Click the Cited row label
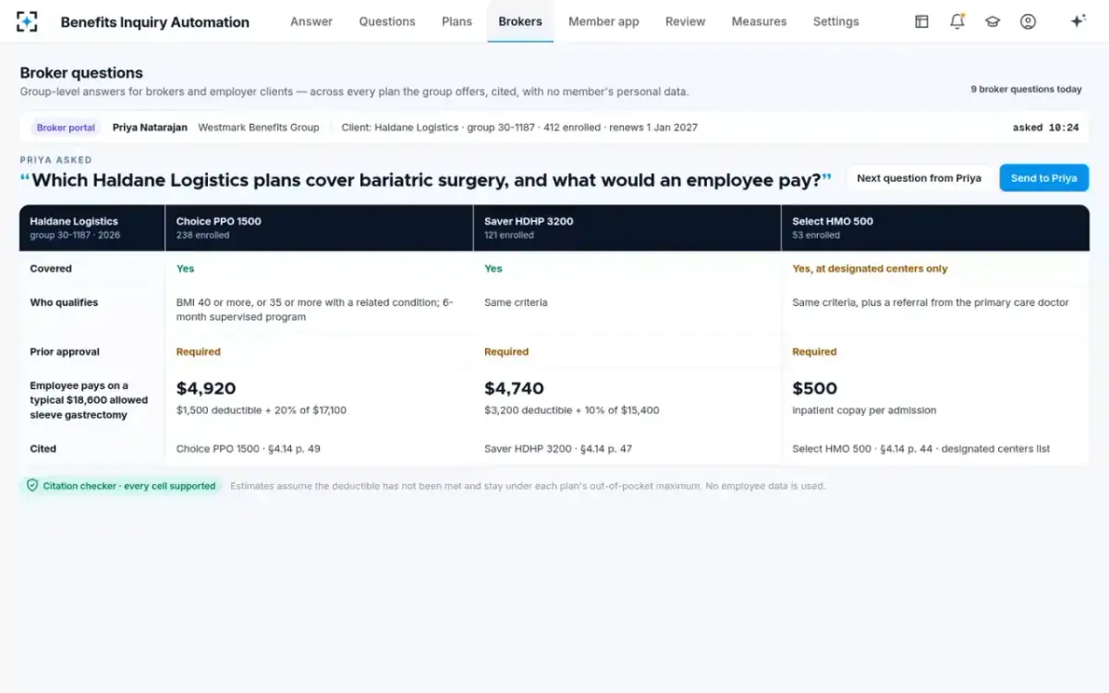 pos(43,449)
